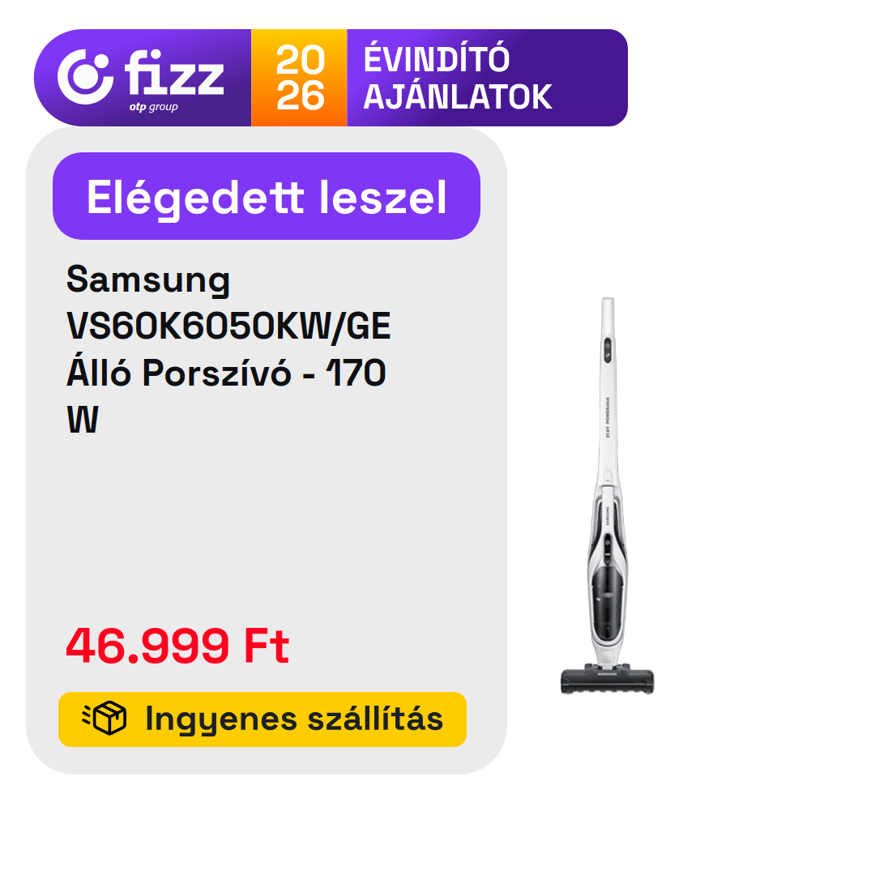Click the "AJÁNLATOK" word in banner

[458, 97]
